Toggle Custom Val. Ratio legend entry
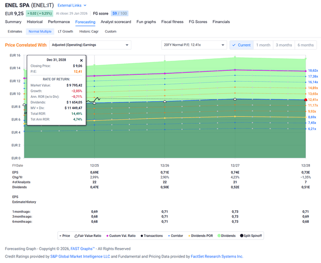This screenshot has width=321, height=263. 121,236
